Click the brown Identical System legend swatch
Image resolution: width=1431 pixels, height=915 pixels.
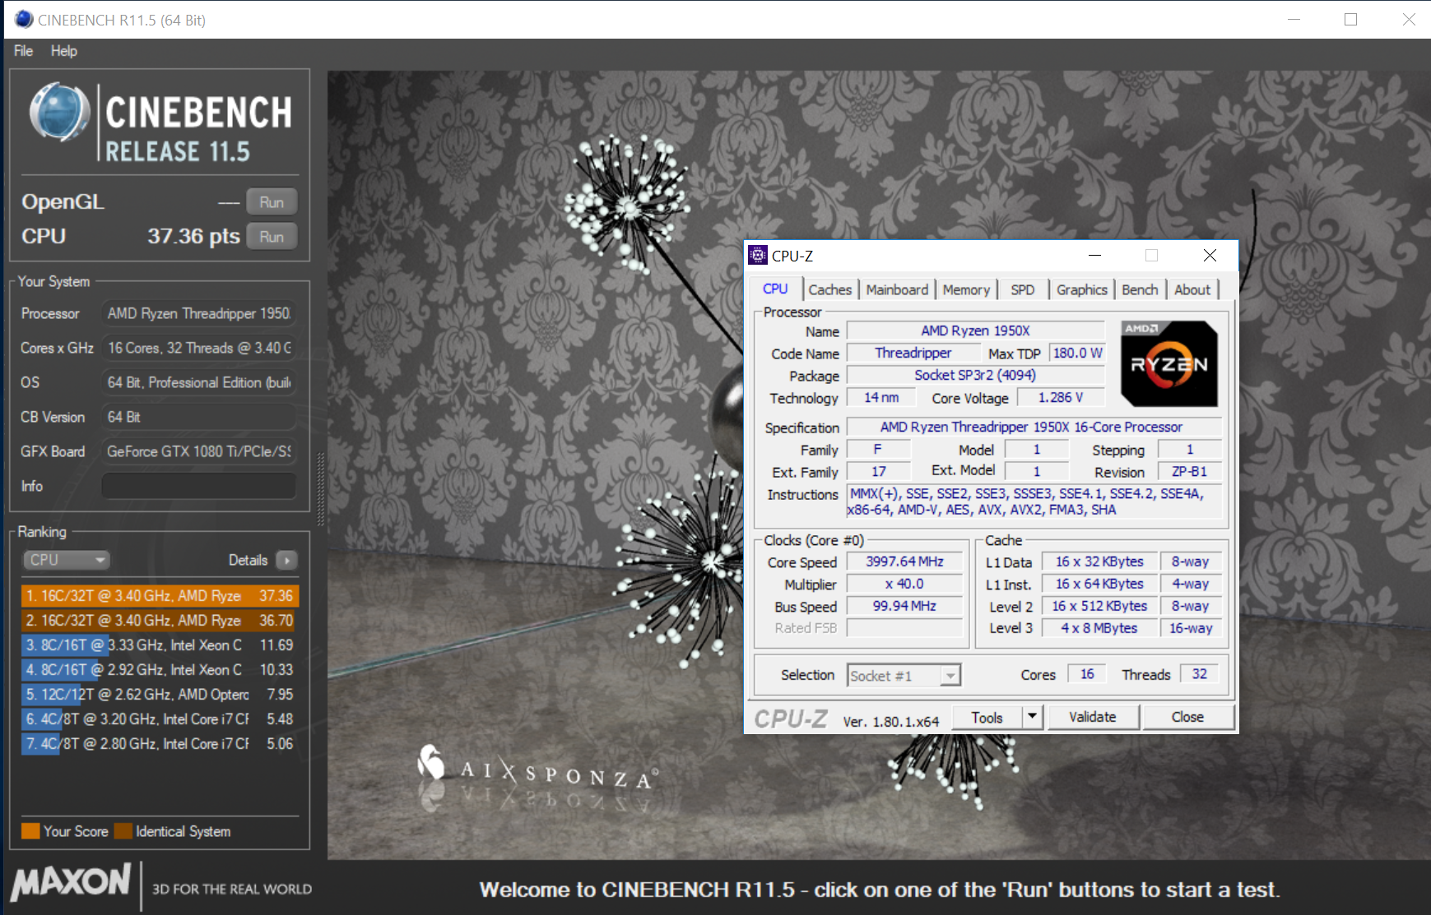coord(123,831)
